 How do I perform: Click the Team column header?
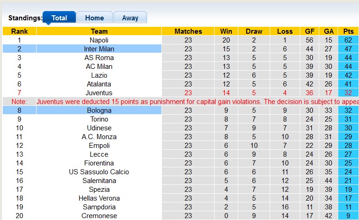click(99, 31)
